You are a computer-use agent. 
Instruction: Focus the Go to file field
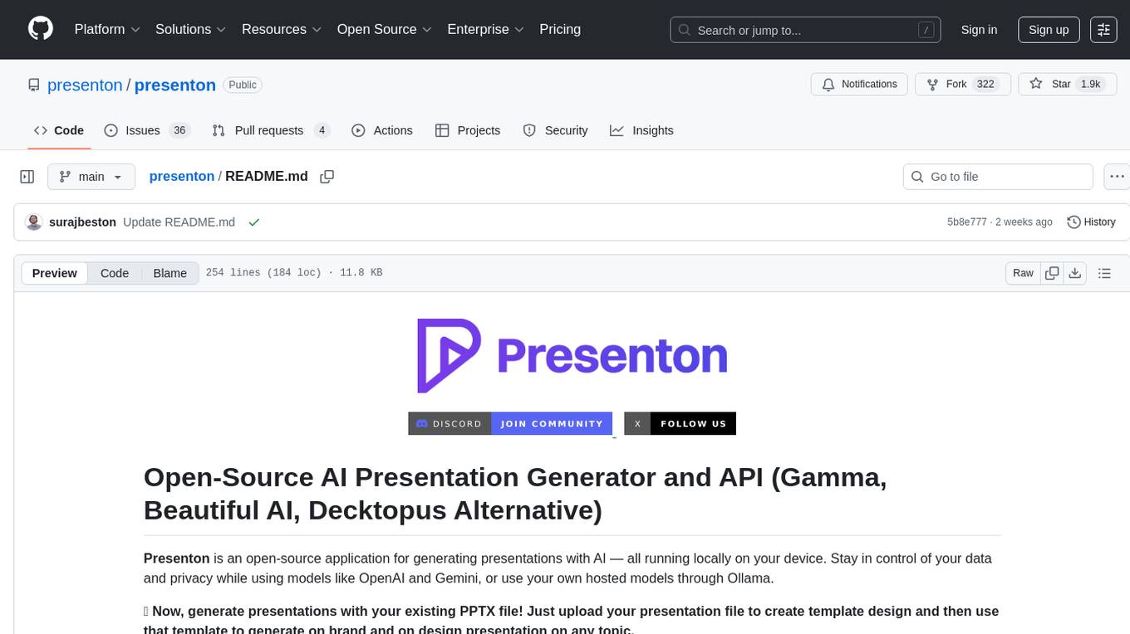(x=998, y=177)
